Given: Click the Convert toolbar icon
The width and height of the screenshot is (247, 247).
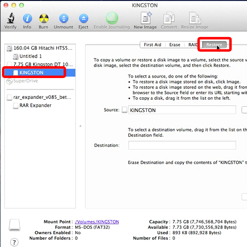Looking at the screenshot, I should click(x=169, y=18).
